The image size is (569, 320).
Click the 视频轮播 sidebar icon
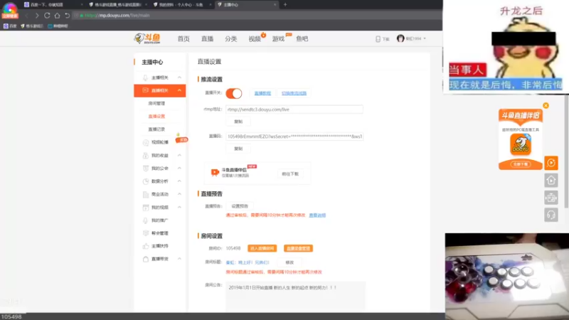coord(146,142)
